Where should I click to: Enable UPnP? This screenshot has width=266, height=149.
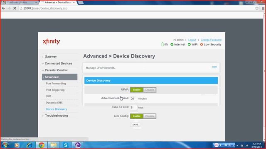click(137, 90)
